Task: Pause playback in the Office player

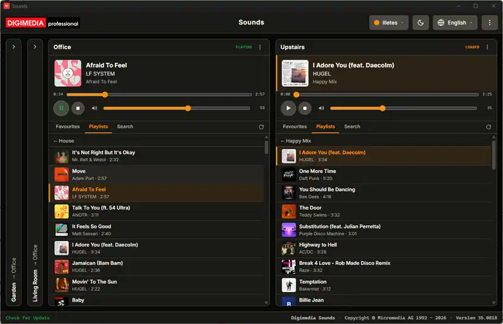Action: 61,108
